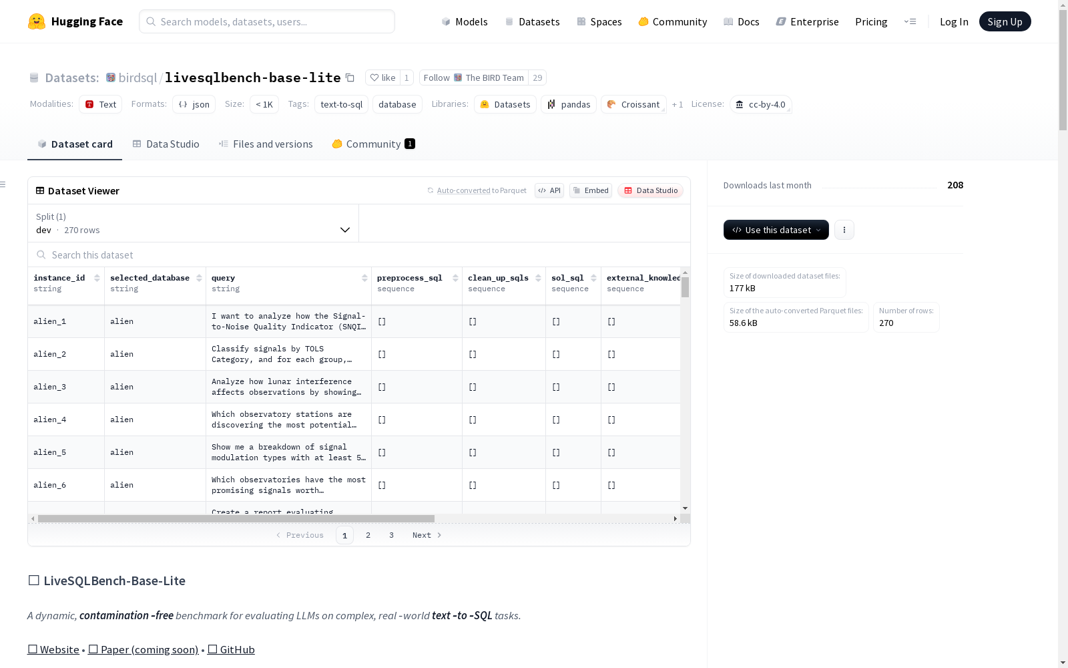This screenshot has height=668, width=1068.
Task: Open the Paper (coming soon) link
Action: click(x=144, y=649)
